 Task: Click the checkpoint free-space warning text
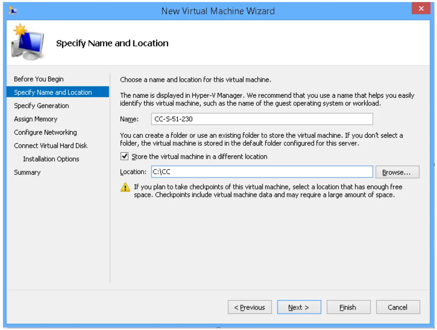[x=268, y=191]
